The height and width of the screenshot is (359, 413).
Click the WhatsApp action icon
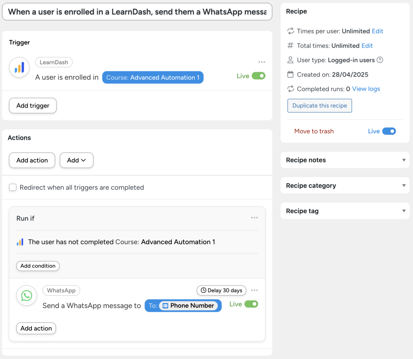click(26, 295)
